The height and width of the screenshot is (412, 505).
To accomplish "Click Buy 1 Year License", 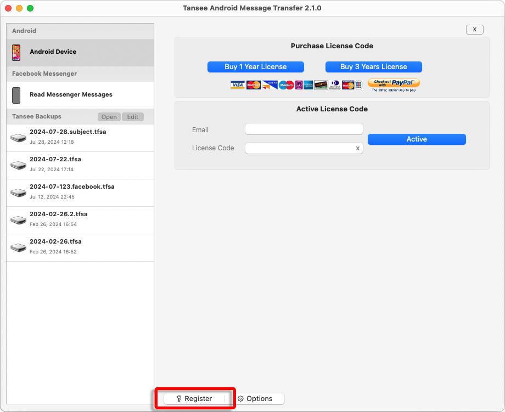I will pyautogui.click(x=256, y=67).
